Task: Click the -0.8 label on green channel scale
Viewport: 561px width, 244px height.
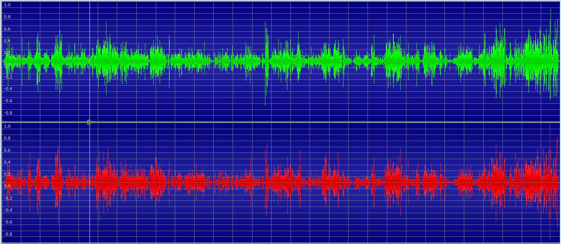Action: [x=8, y=113]
